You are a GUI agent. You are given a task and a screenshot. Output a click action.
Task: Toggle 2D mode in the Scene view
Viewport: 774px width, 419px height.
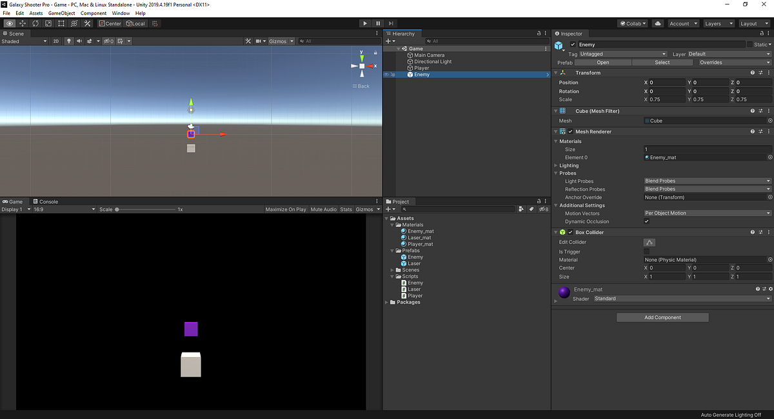[55, 41]
